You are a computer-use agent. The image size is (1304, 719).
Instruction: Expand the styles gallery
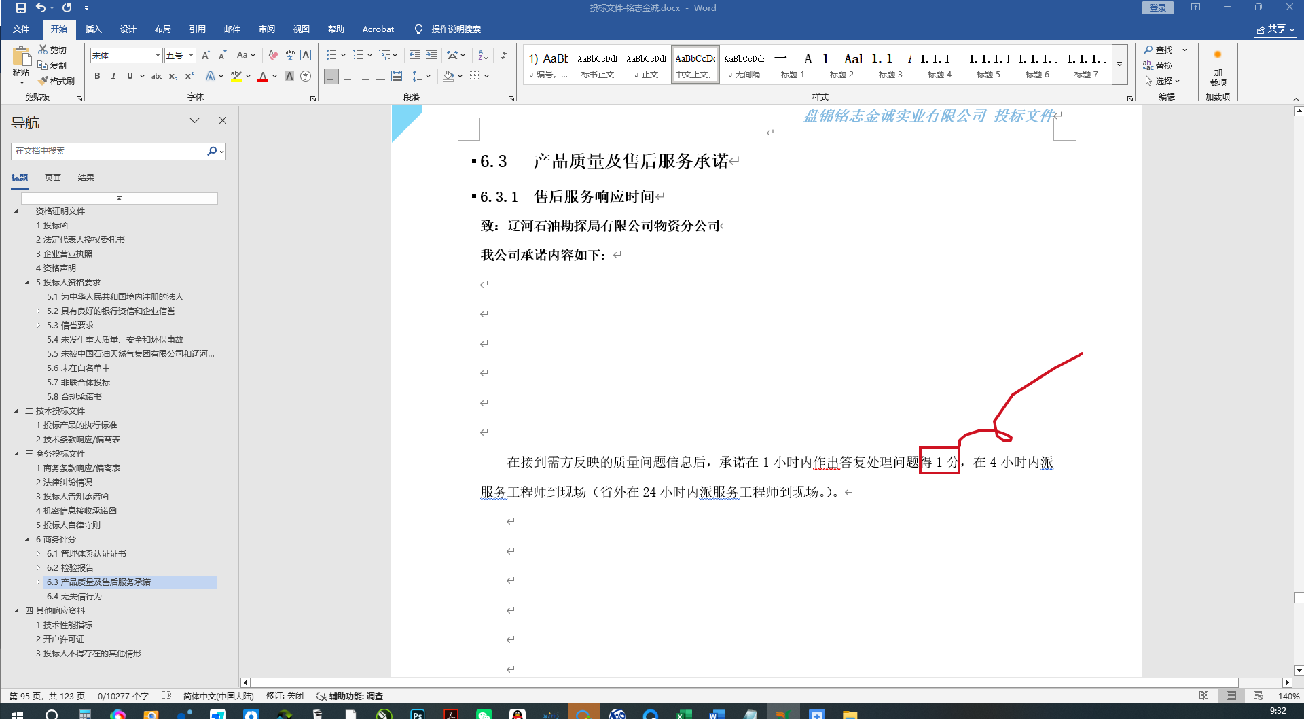click(1119, 65)
